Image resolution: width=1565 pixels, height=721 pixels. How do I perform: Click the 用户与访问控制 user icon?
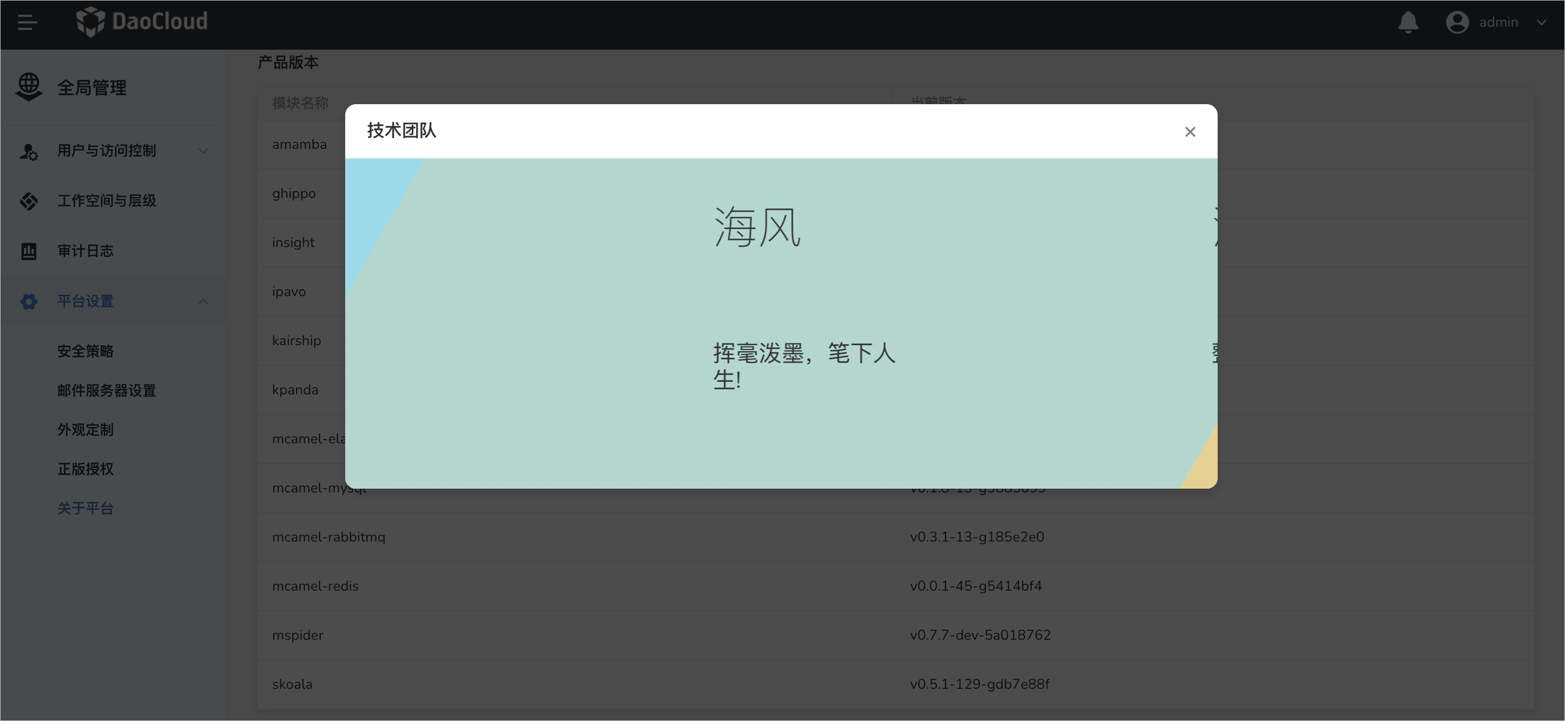click(28, 151)
